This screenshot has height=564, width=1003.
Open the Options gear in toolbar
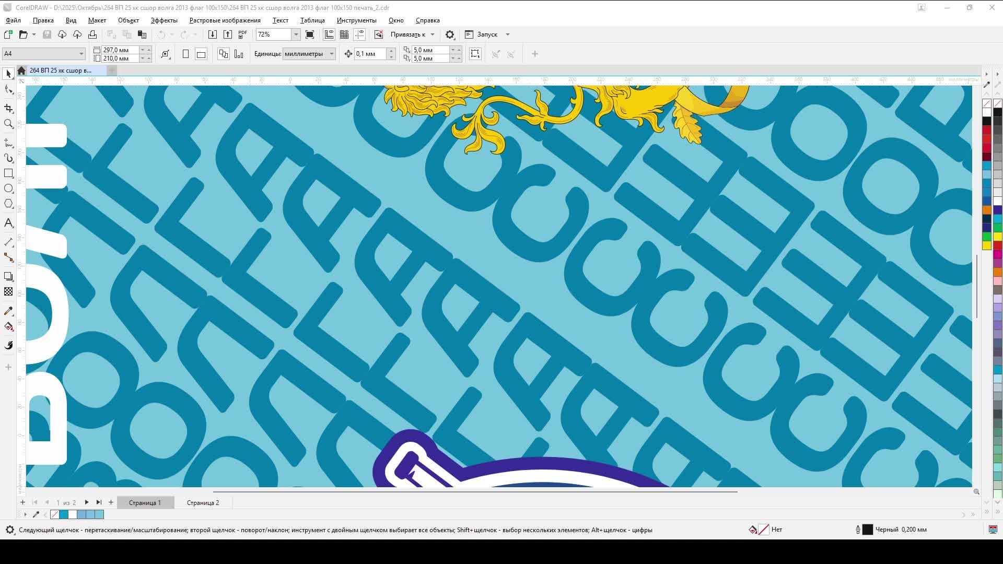click(x=450, y=34)
